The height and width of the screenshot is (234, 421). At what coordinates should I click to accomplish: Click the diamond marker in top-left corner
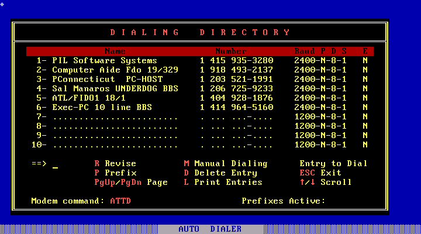2,4
